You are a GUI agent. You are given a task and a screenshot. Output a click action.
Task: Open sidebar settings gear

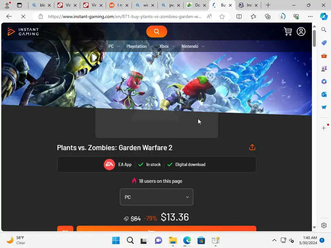pos(324,225)
